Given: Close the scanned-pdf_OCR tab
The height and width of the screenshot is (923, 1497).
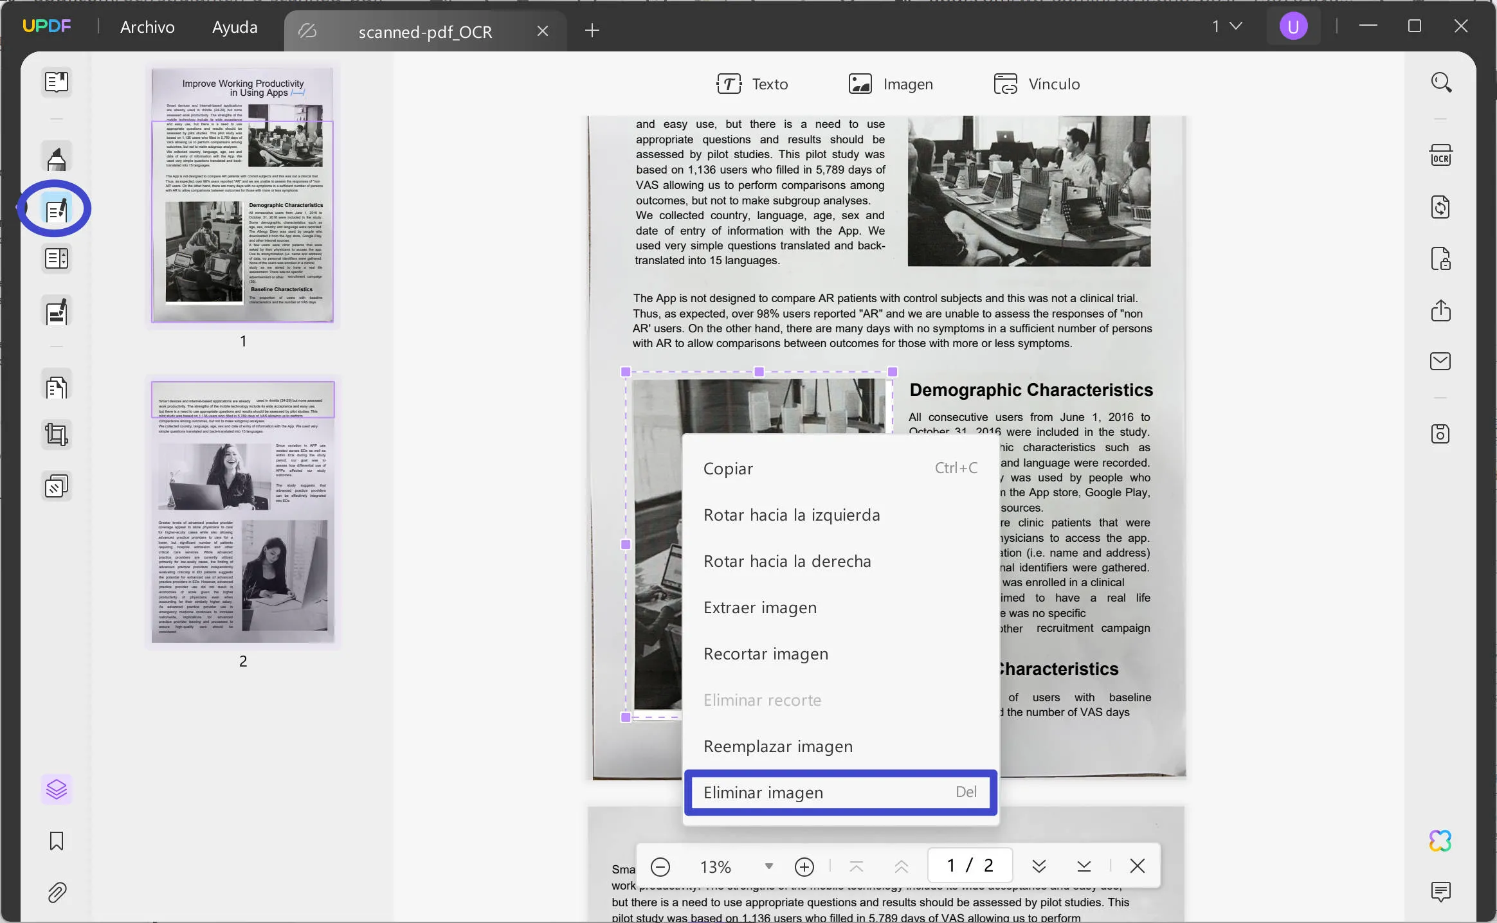Looking at the screenshot, I should coord(543,31).
